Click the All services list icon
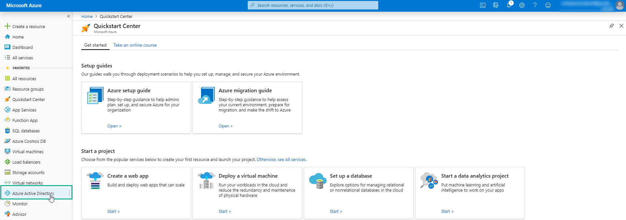The height and width of the screenshot is (220, 626). point(8,57)
